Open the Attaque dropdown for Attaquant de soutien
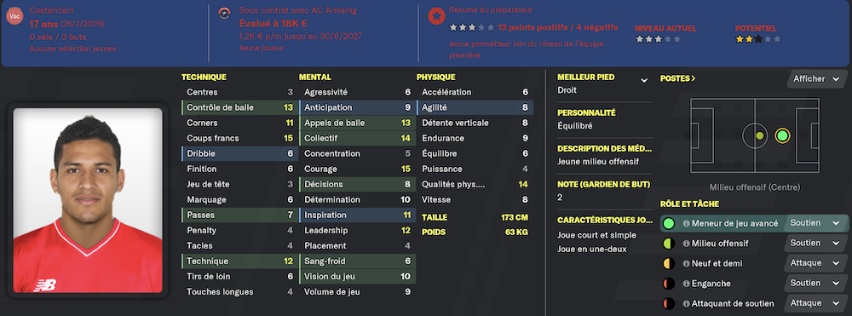The width and height of the screenshot is (852, 316). [815, 303]
